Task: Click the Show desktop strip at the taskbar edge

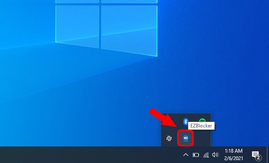Action: tap(268, 155)
